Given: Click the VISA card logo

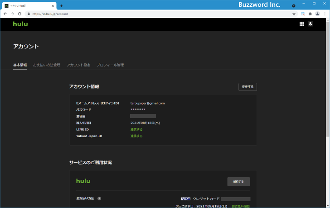Looking at the screenshot, I should click(x=186, y=199).
